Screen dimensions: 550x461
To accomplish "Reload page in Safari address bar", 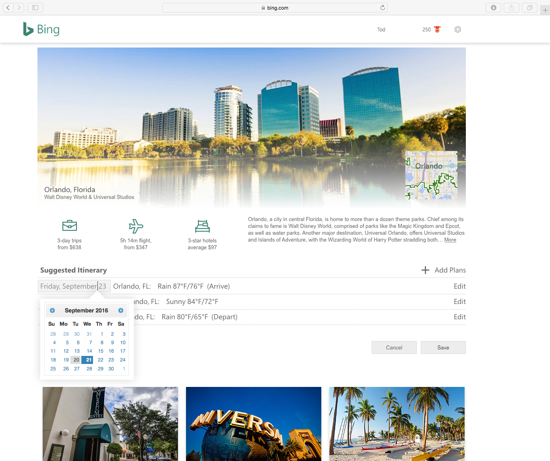I will click(x=383, y=8).
